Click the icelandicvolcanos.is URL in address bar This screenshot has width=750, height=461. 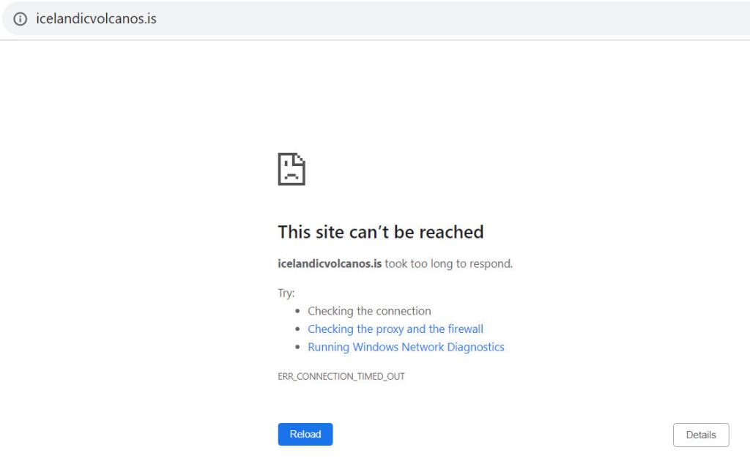(x=96, y=19)
